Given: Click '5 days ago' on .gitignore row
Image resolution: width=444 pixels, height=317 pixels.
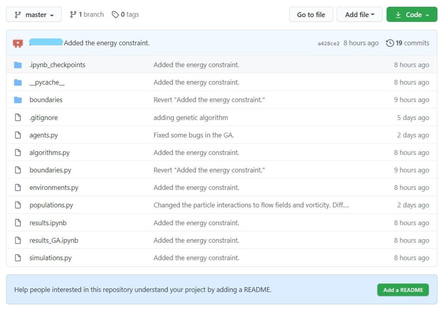Looking at the screenshot, I should (x=413, y=118).
